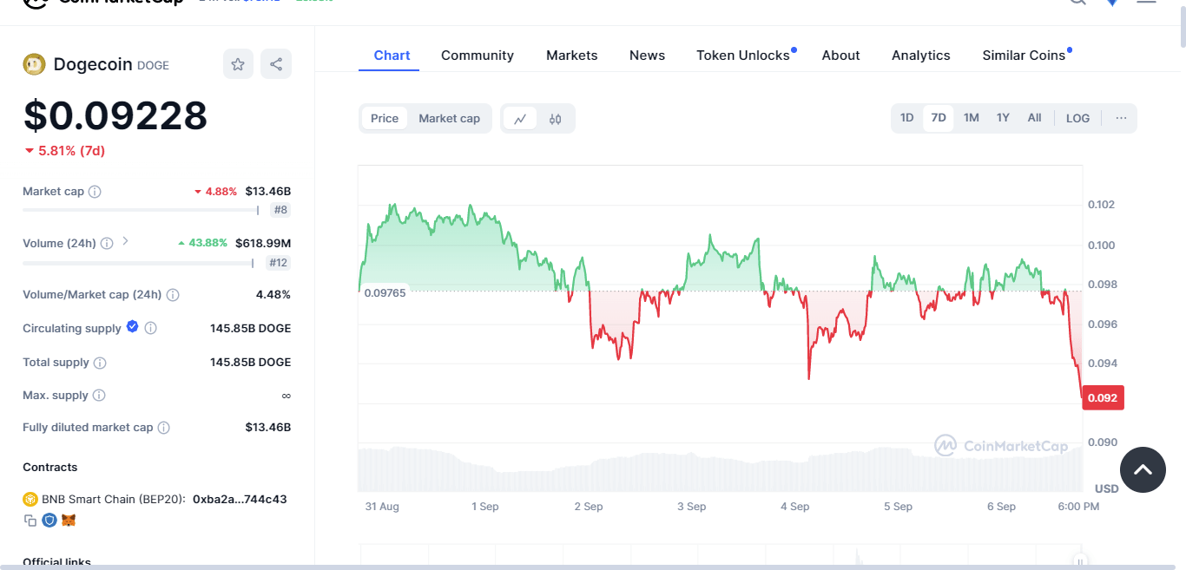Screen dimensions: 1186x570
Task: Open the Similar Coins tab
Action: pos(1024,56)
